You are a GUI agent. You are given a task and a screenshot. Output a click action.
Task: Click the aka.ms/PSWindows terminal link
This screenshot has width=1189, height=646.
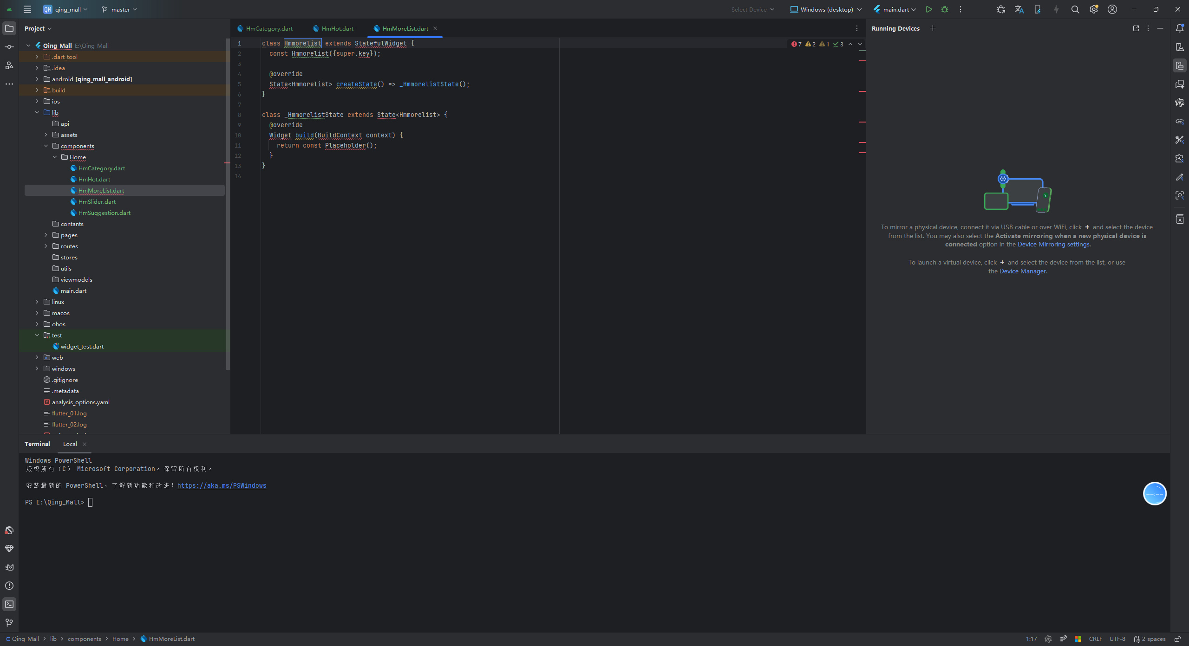222,485
